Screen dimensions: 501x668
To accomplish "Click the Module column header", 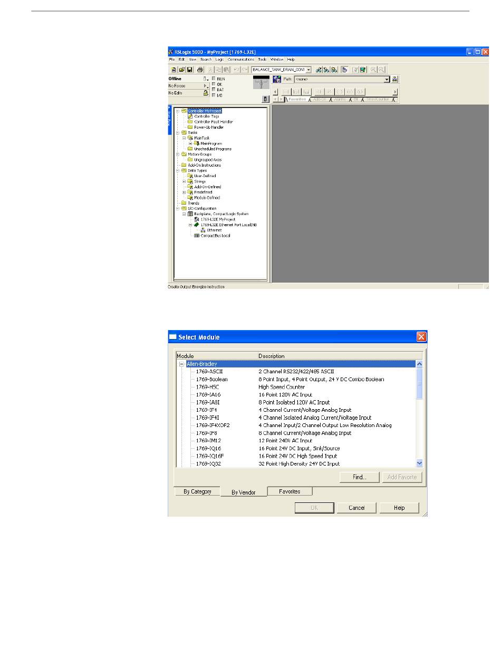I will (216, 356).
